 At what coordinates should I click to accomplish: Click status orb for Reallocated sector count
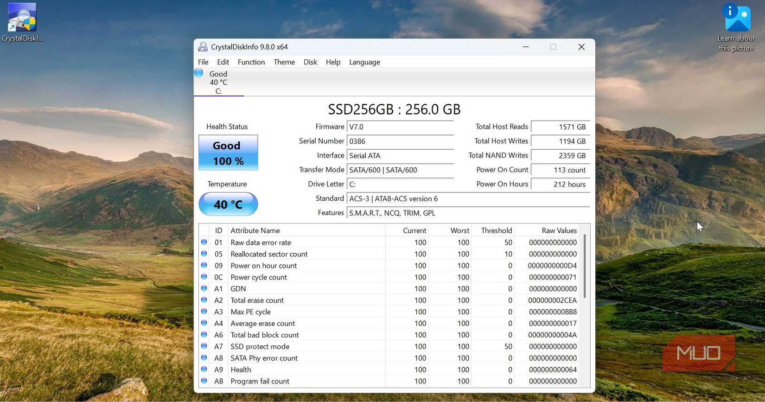point(204,254)
